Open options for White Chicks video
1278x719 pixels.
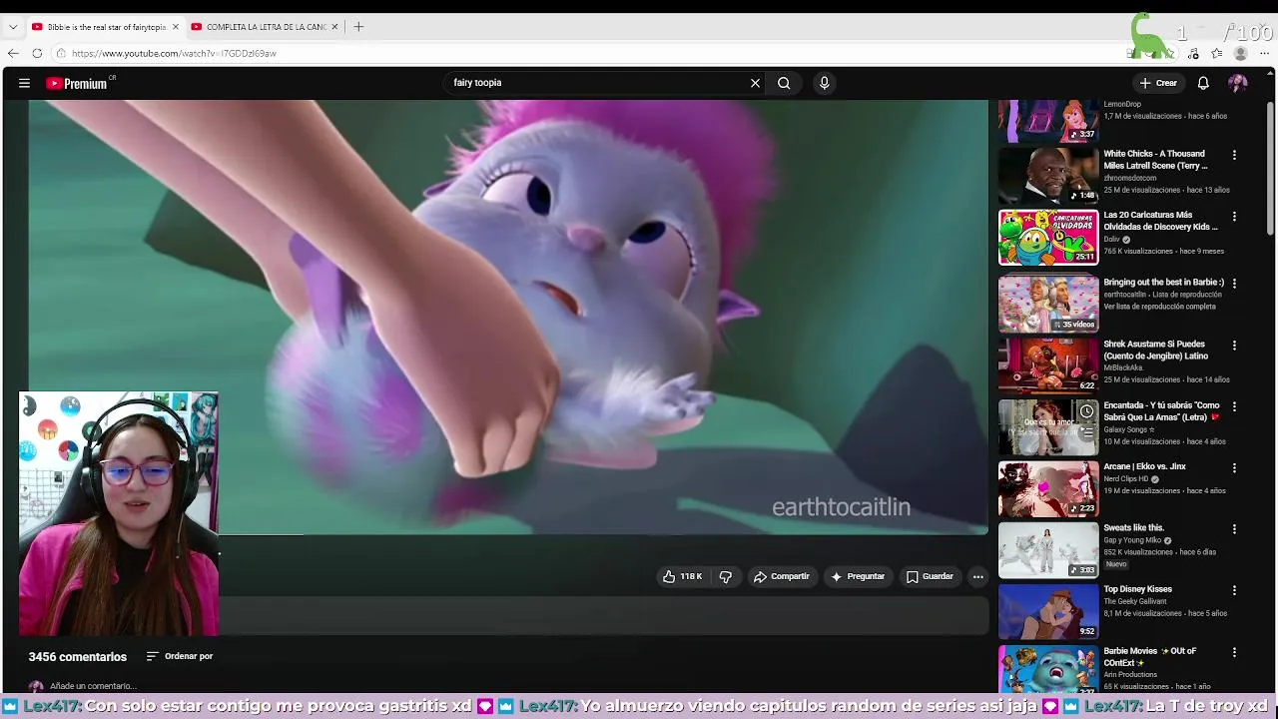point(1234,155)
